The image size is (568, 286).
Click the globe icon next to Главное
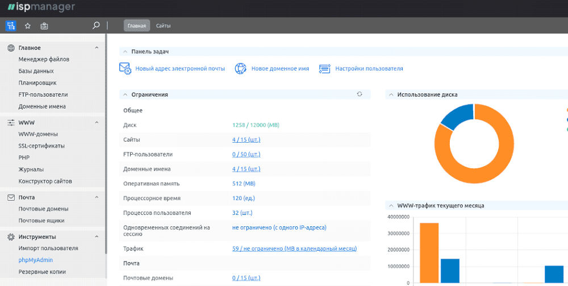point(11,48)
